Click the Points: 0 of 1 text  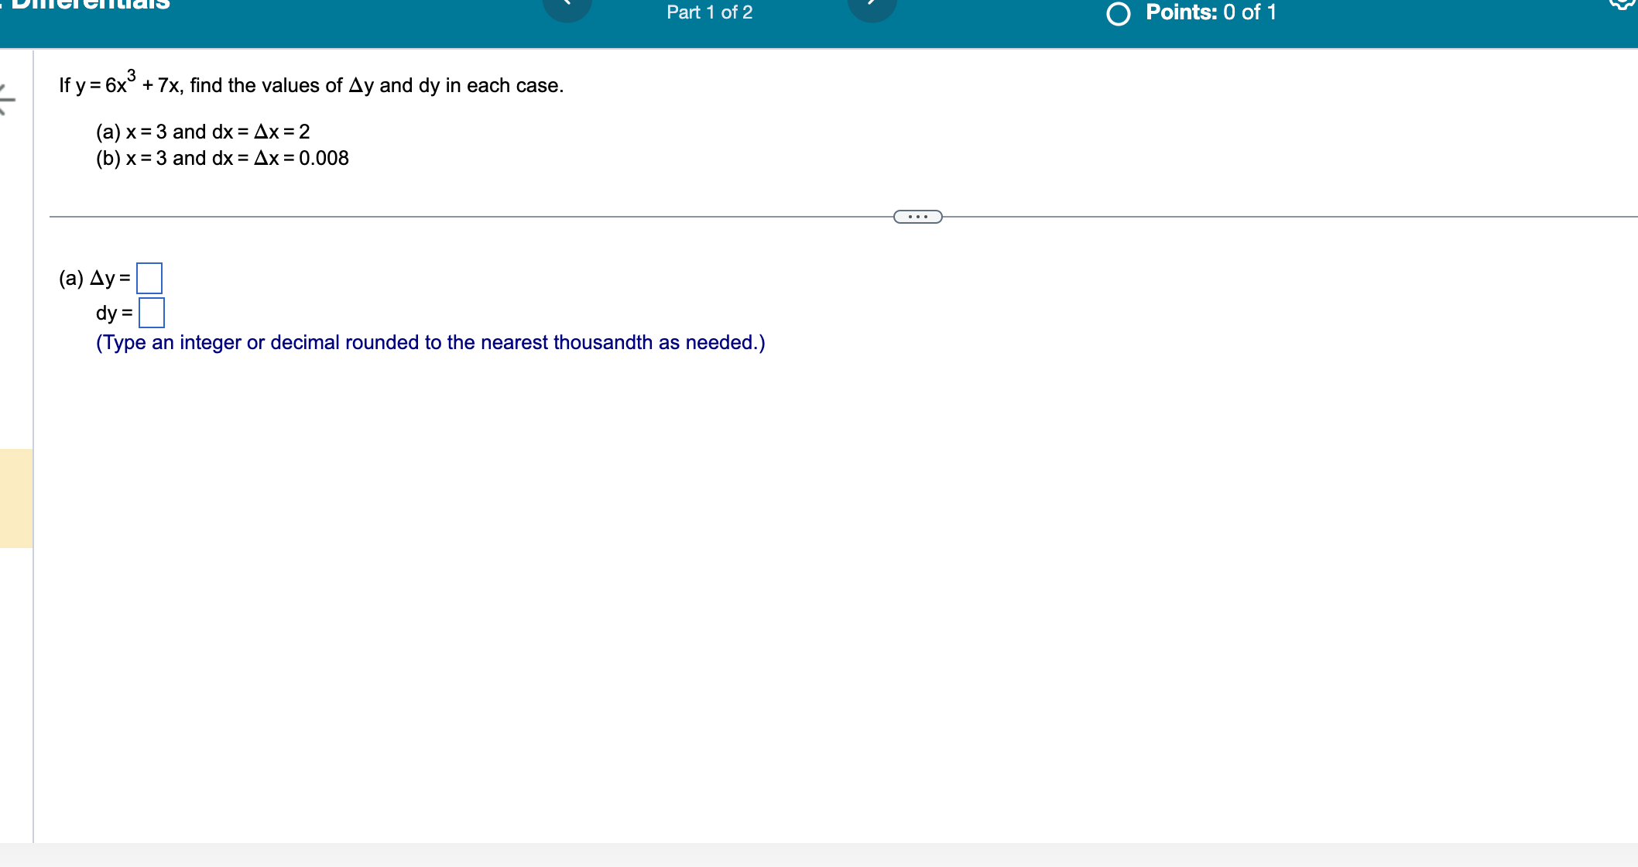1211,12
